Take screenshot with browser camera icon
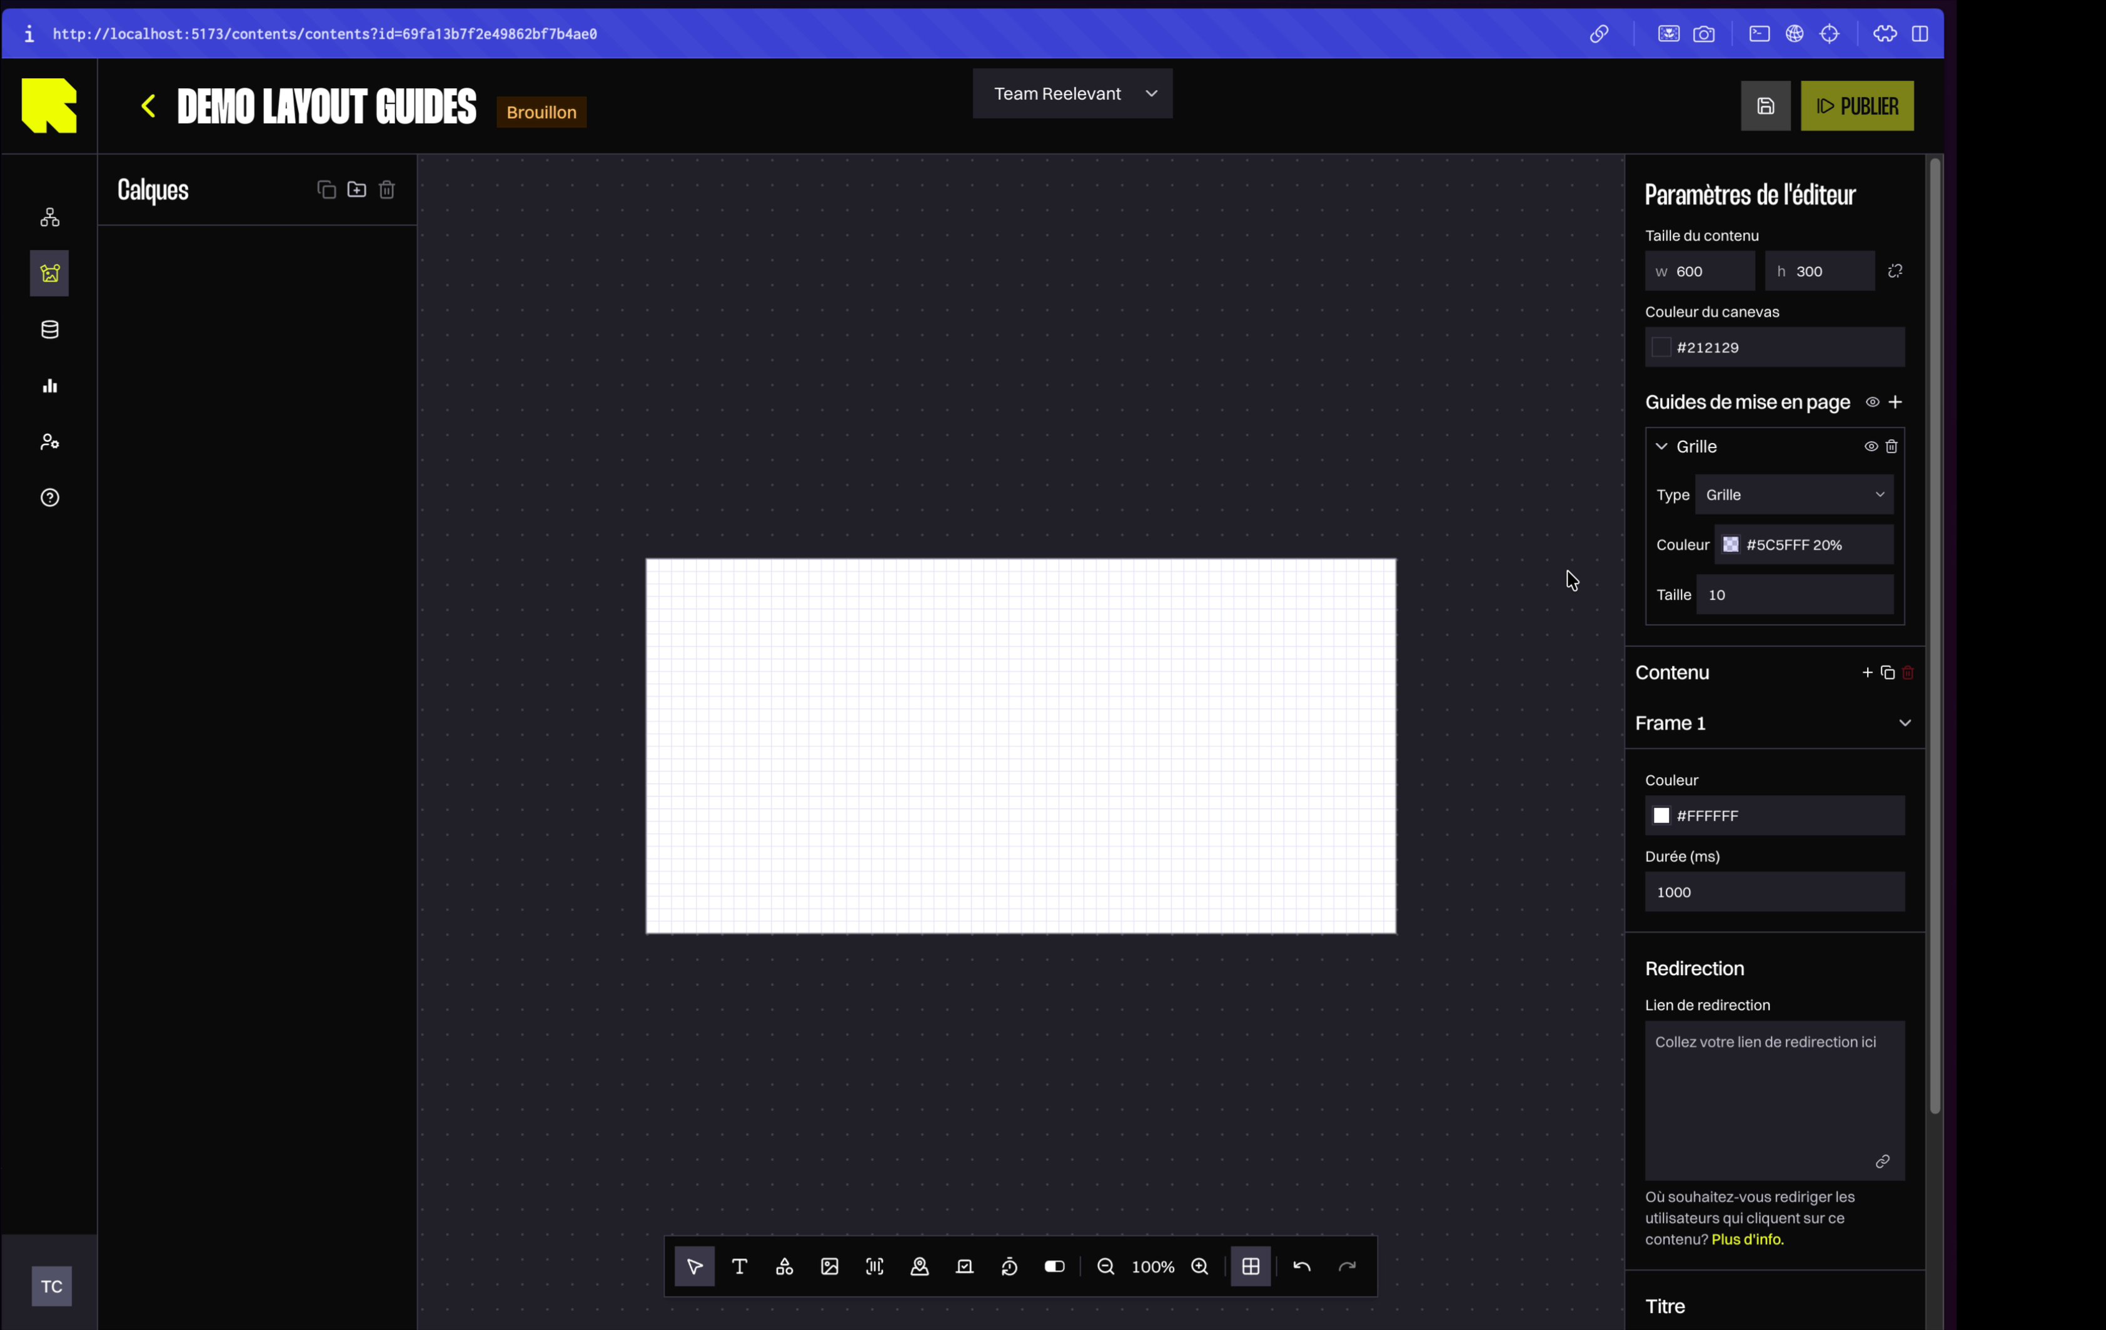This screenshot has width=2106, height=1330. [1704, 34]
